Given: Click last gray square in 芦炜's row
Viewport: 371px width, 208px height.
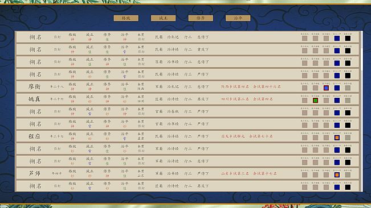Looking at the screenshot, I should [x=348, y=175].
